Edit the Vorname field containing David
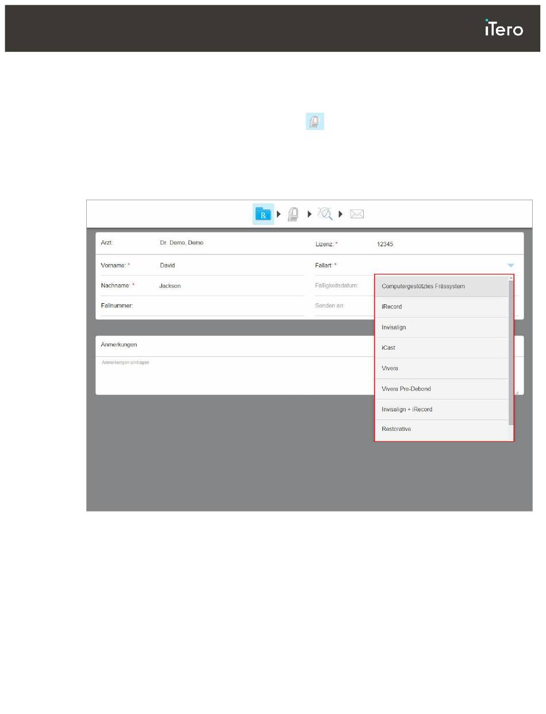Viewport: 546px width, 714px height. coord(231,266)
